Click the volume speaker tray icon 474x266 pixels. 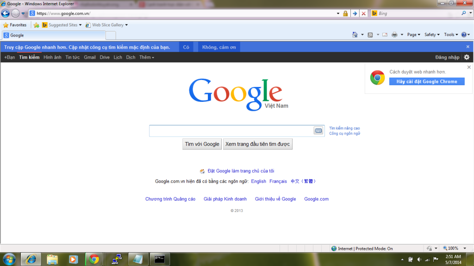419,260
